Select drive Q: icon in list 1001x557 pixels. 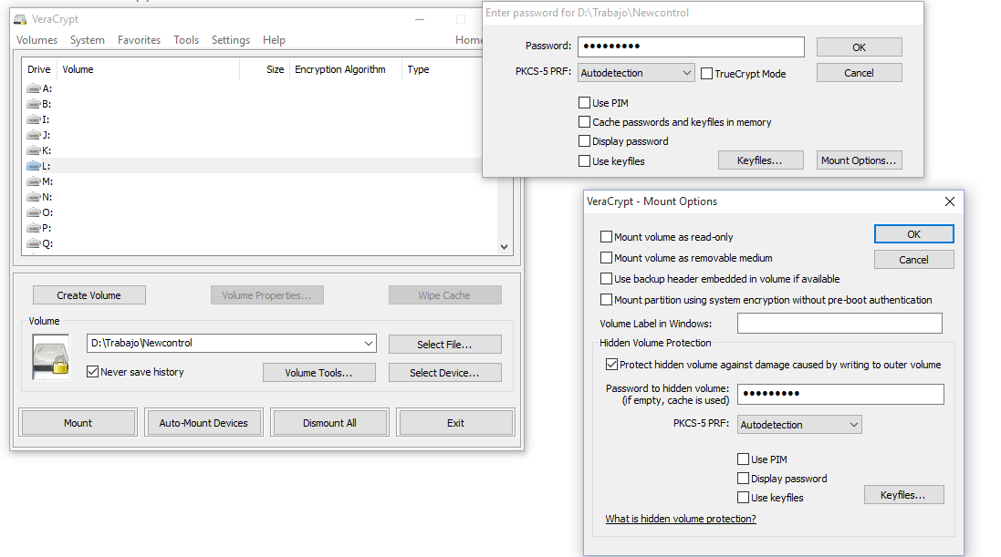coord(33,243)
